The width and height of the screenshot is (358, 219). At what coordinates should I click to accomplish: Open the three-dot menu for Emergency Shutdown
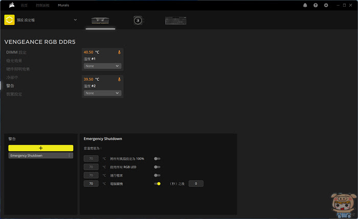pos(69,155)
